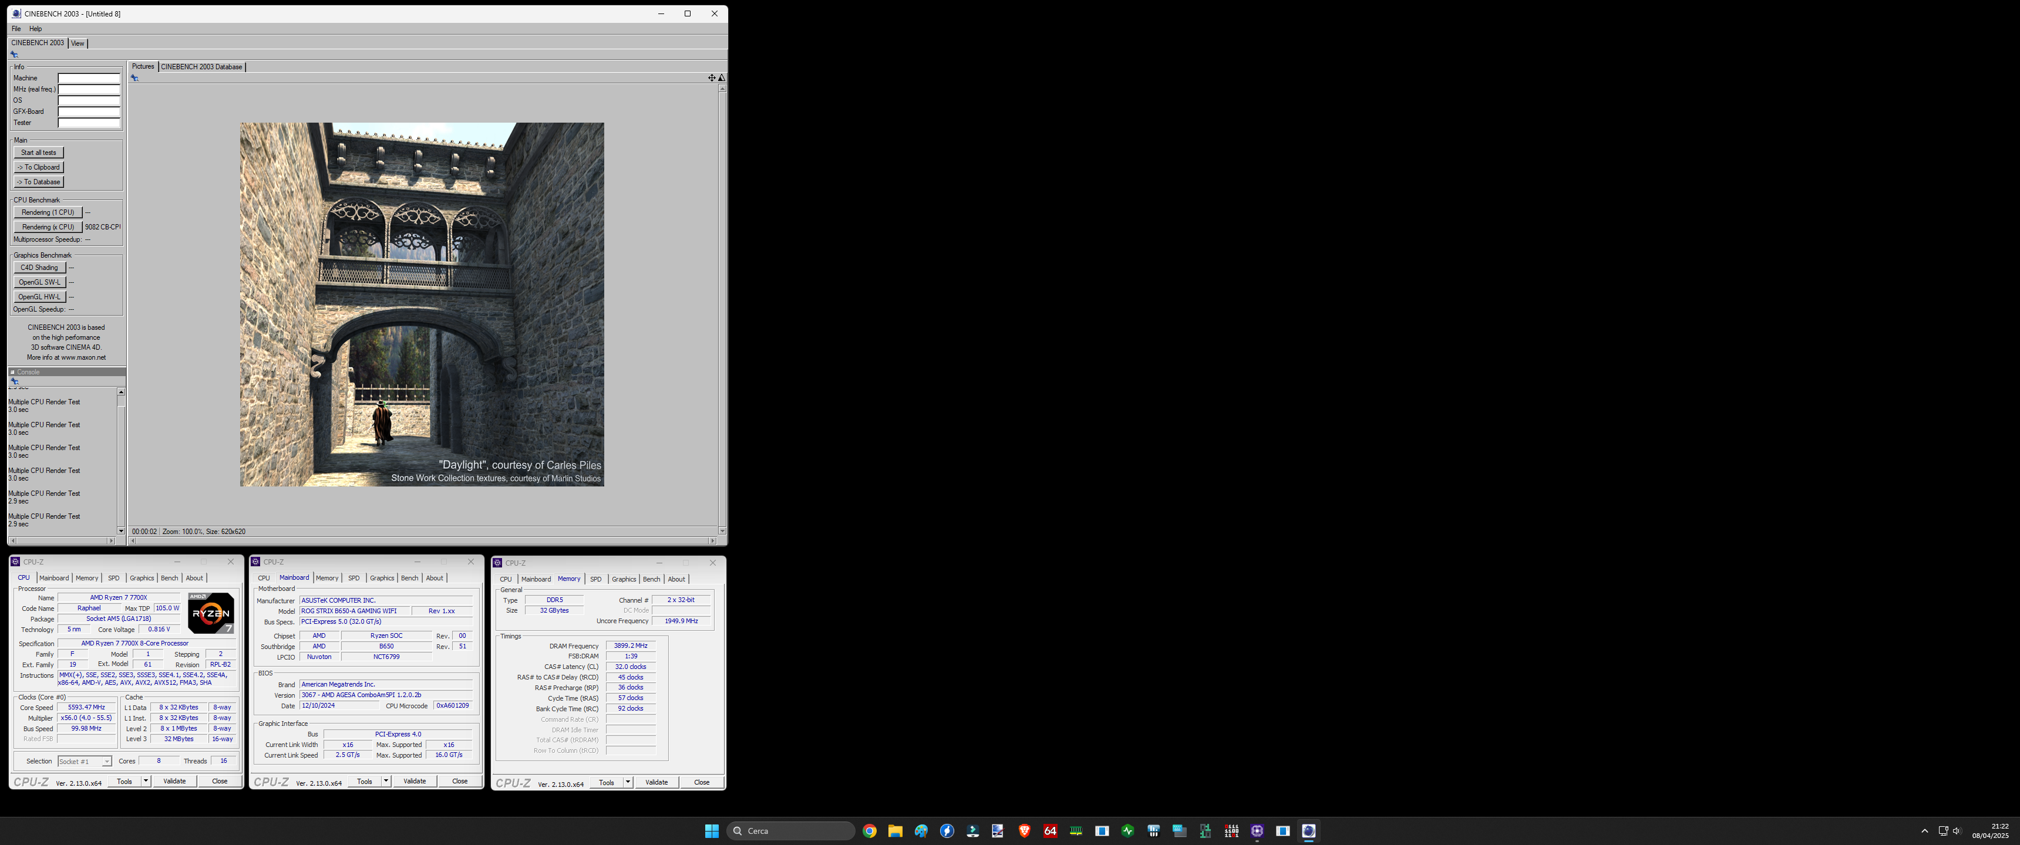This screenshot has height=845, width=2020.
Task: Click the rendered Daylight picture
Action: (x=422, y=304)
